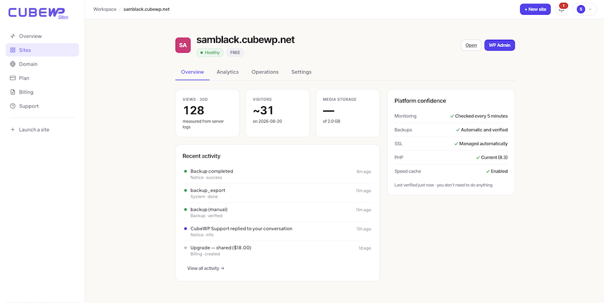Open Plan in the sidebar
The height and width of the screenshot is (303, 604).
point(42,78)
